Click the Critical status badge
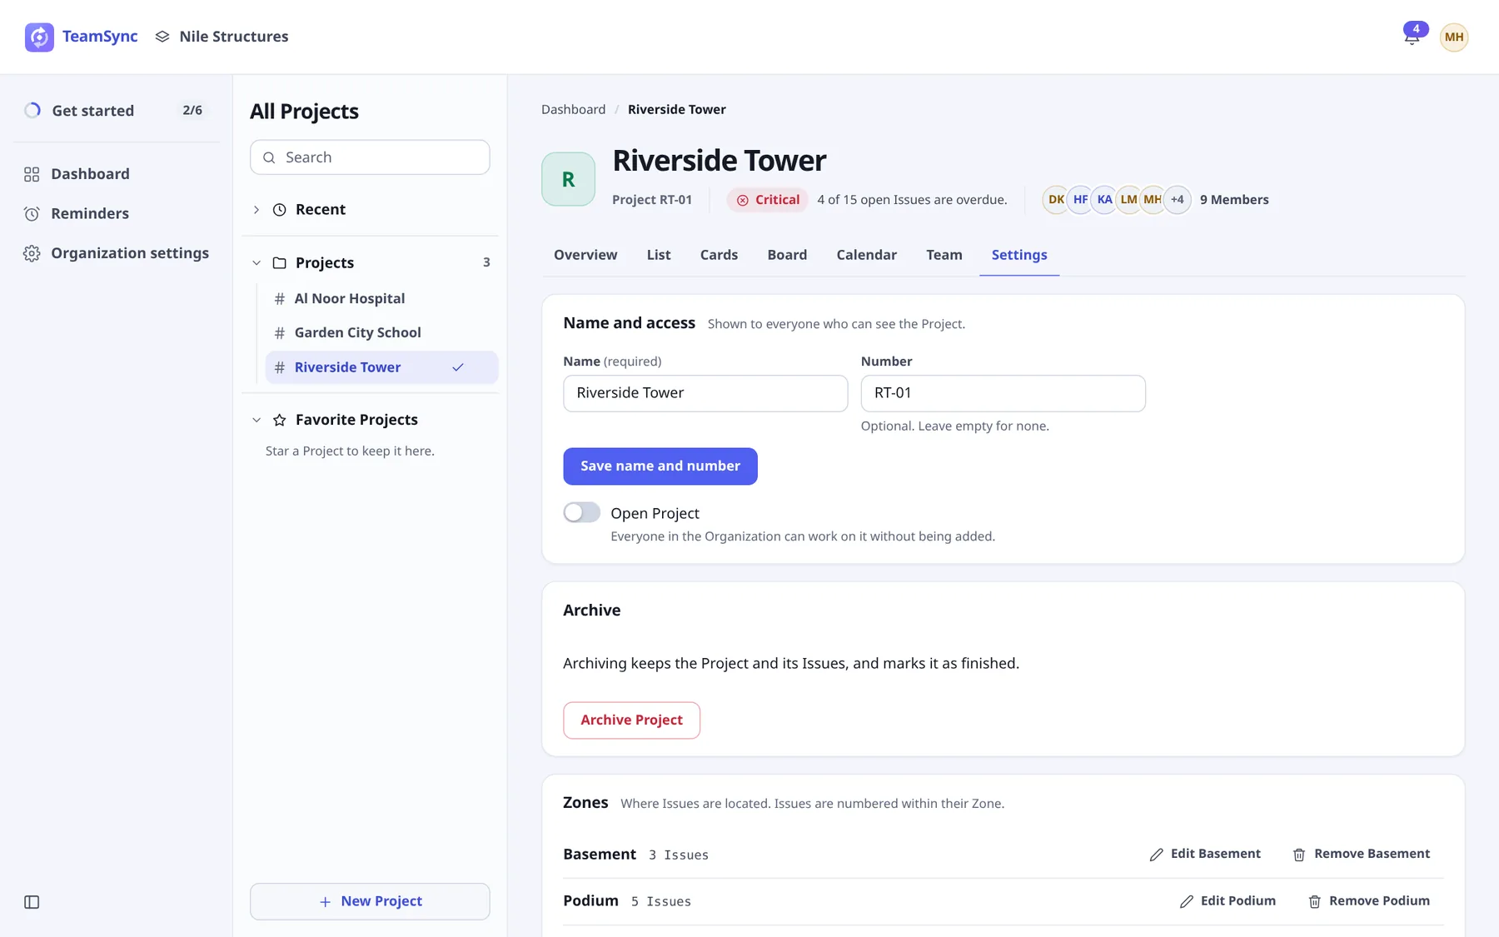The width and height of the screenshot is (1499, 937). [767, 200]
